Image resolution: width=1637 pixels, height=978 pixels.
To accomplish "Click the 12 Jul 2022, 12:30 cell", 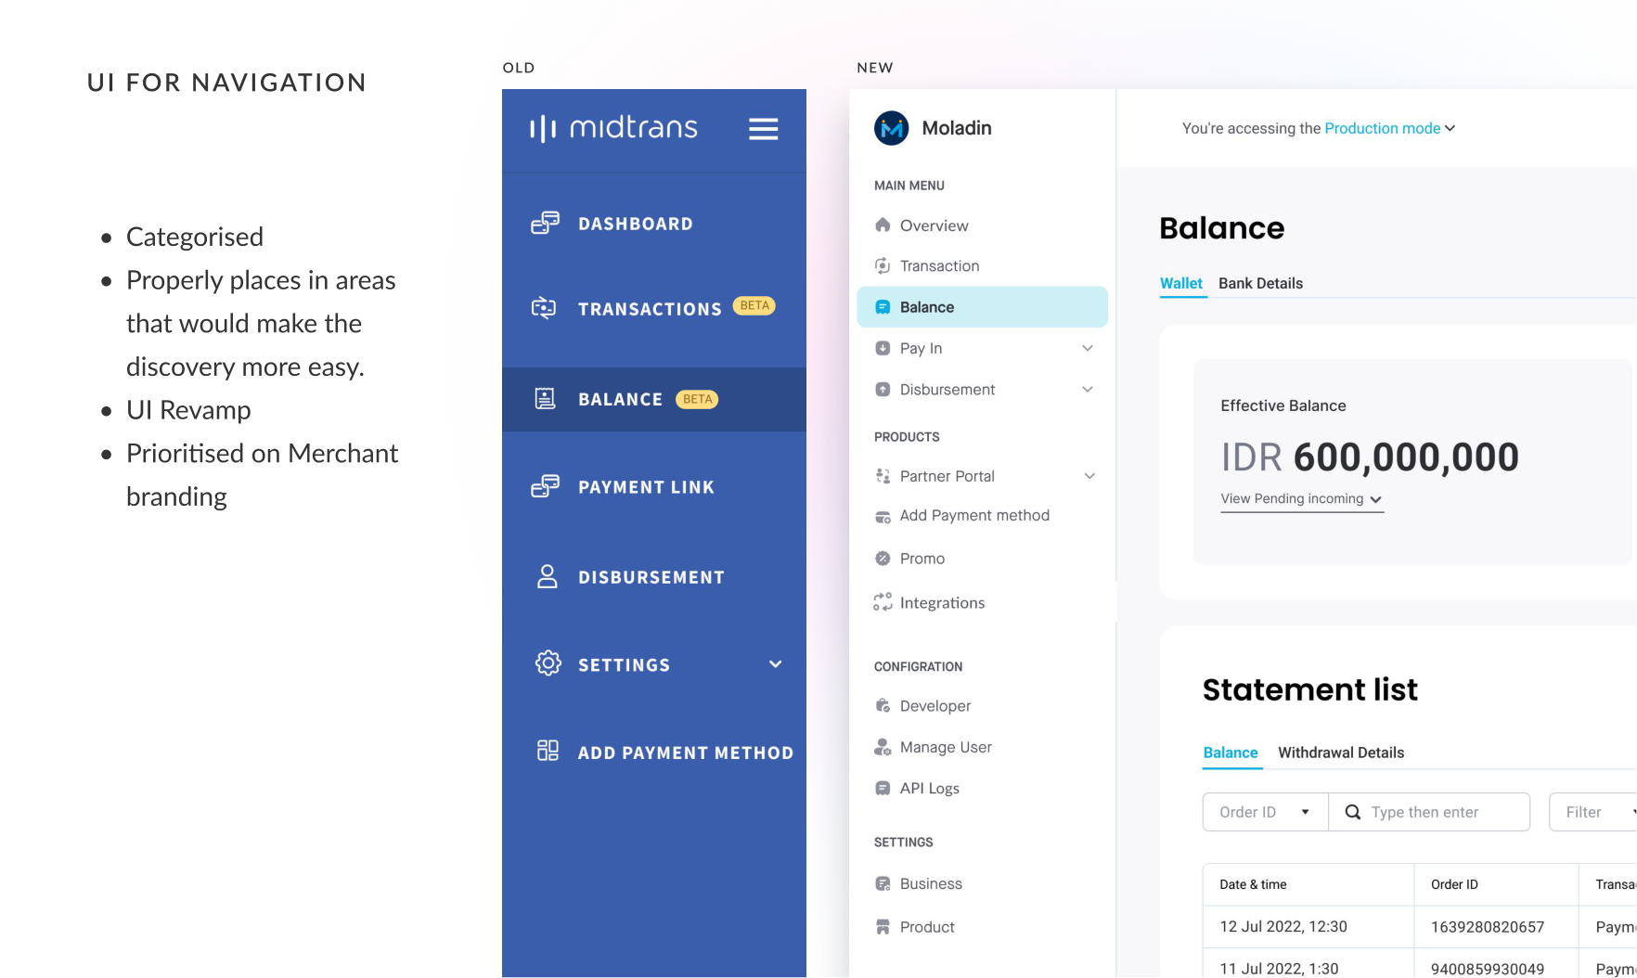I will 1308,927.
